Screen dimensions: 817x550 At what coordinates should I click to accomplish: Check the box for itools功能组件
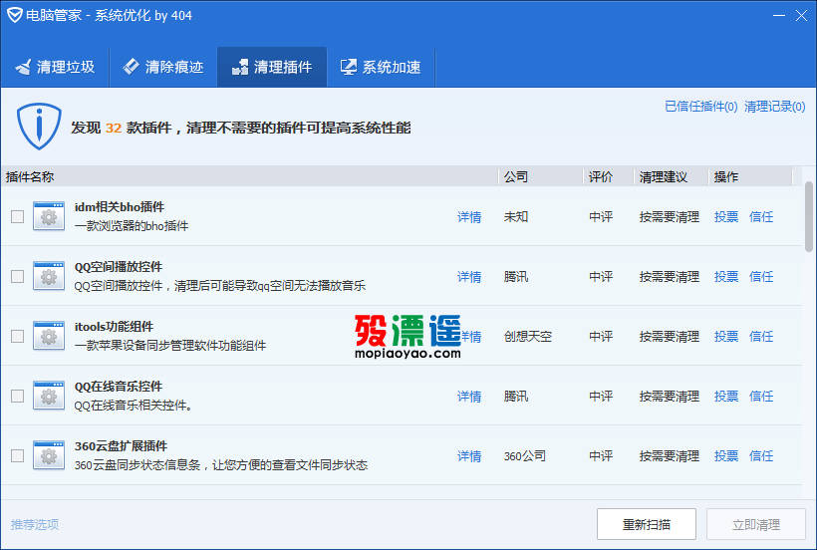(18, 337)
